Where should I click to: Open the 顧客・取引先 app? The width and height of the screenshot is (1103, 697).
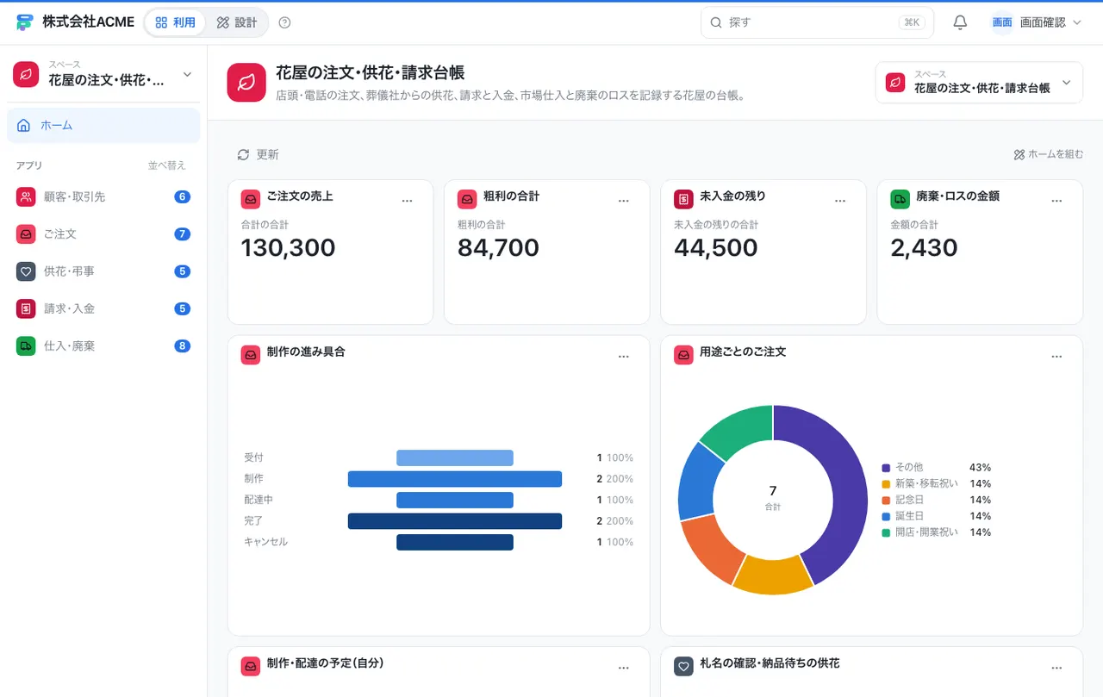point(103,196)
